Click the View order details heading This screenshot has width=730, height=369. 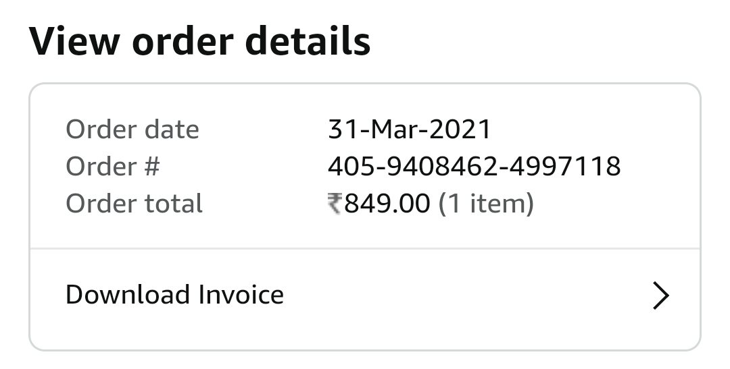(x=200, y=41)
